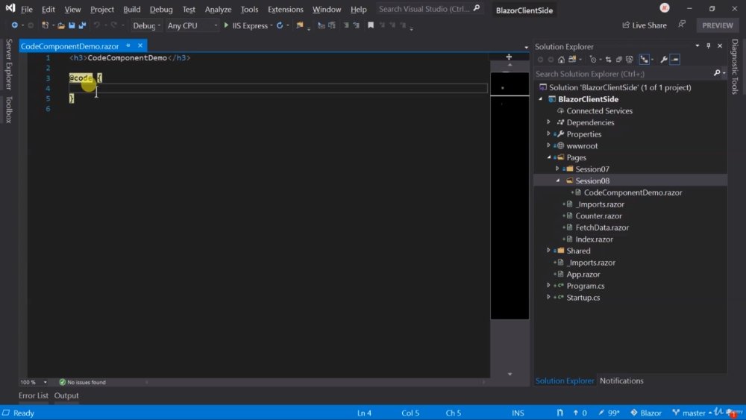Click the PREVIEW badge button
Screen dimensions: 746x420
pyautogui.click(x=718, y=25)
